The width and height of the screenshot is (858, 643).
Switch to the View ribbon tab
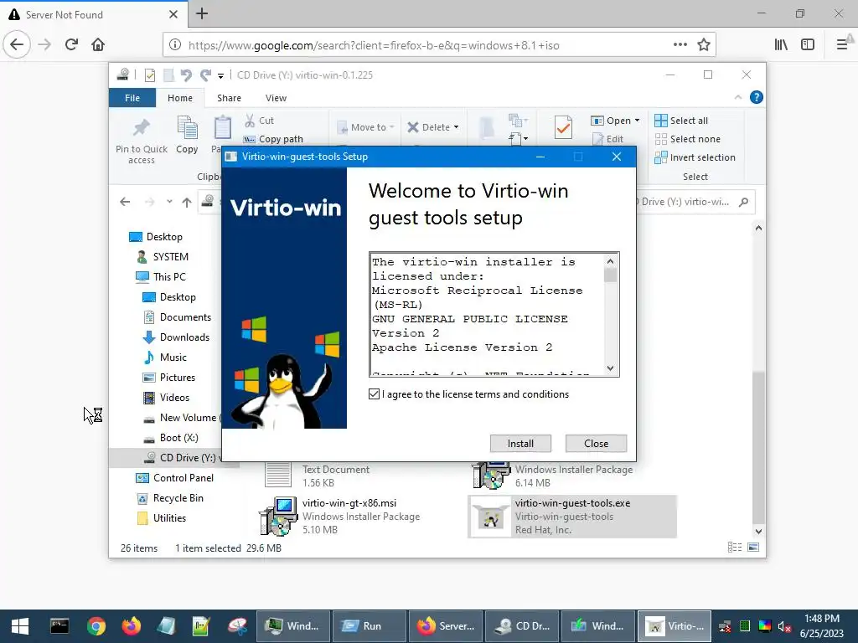pos(276,98)
